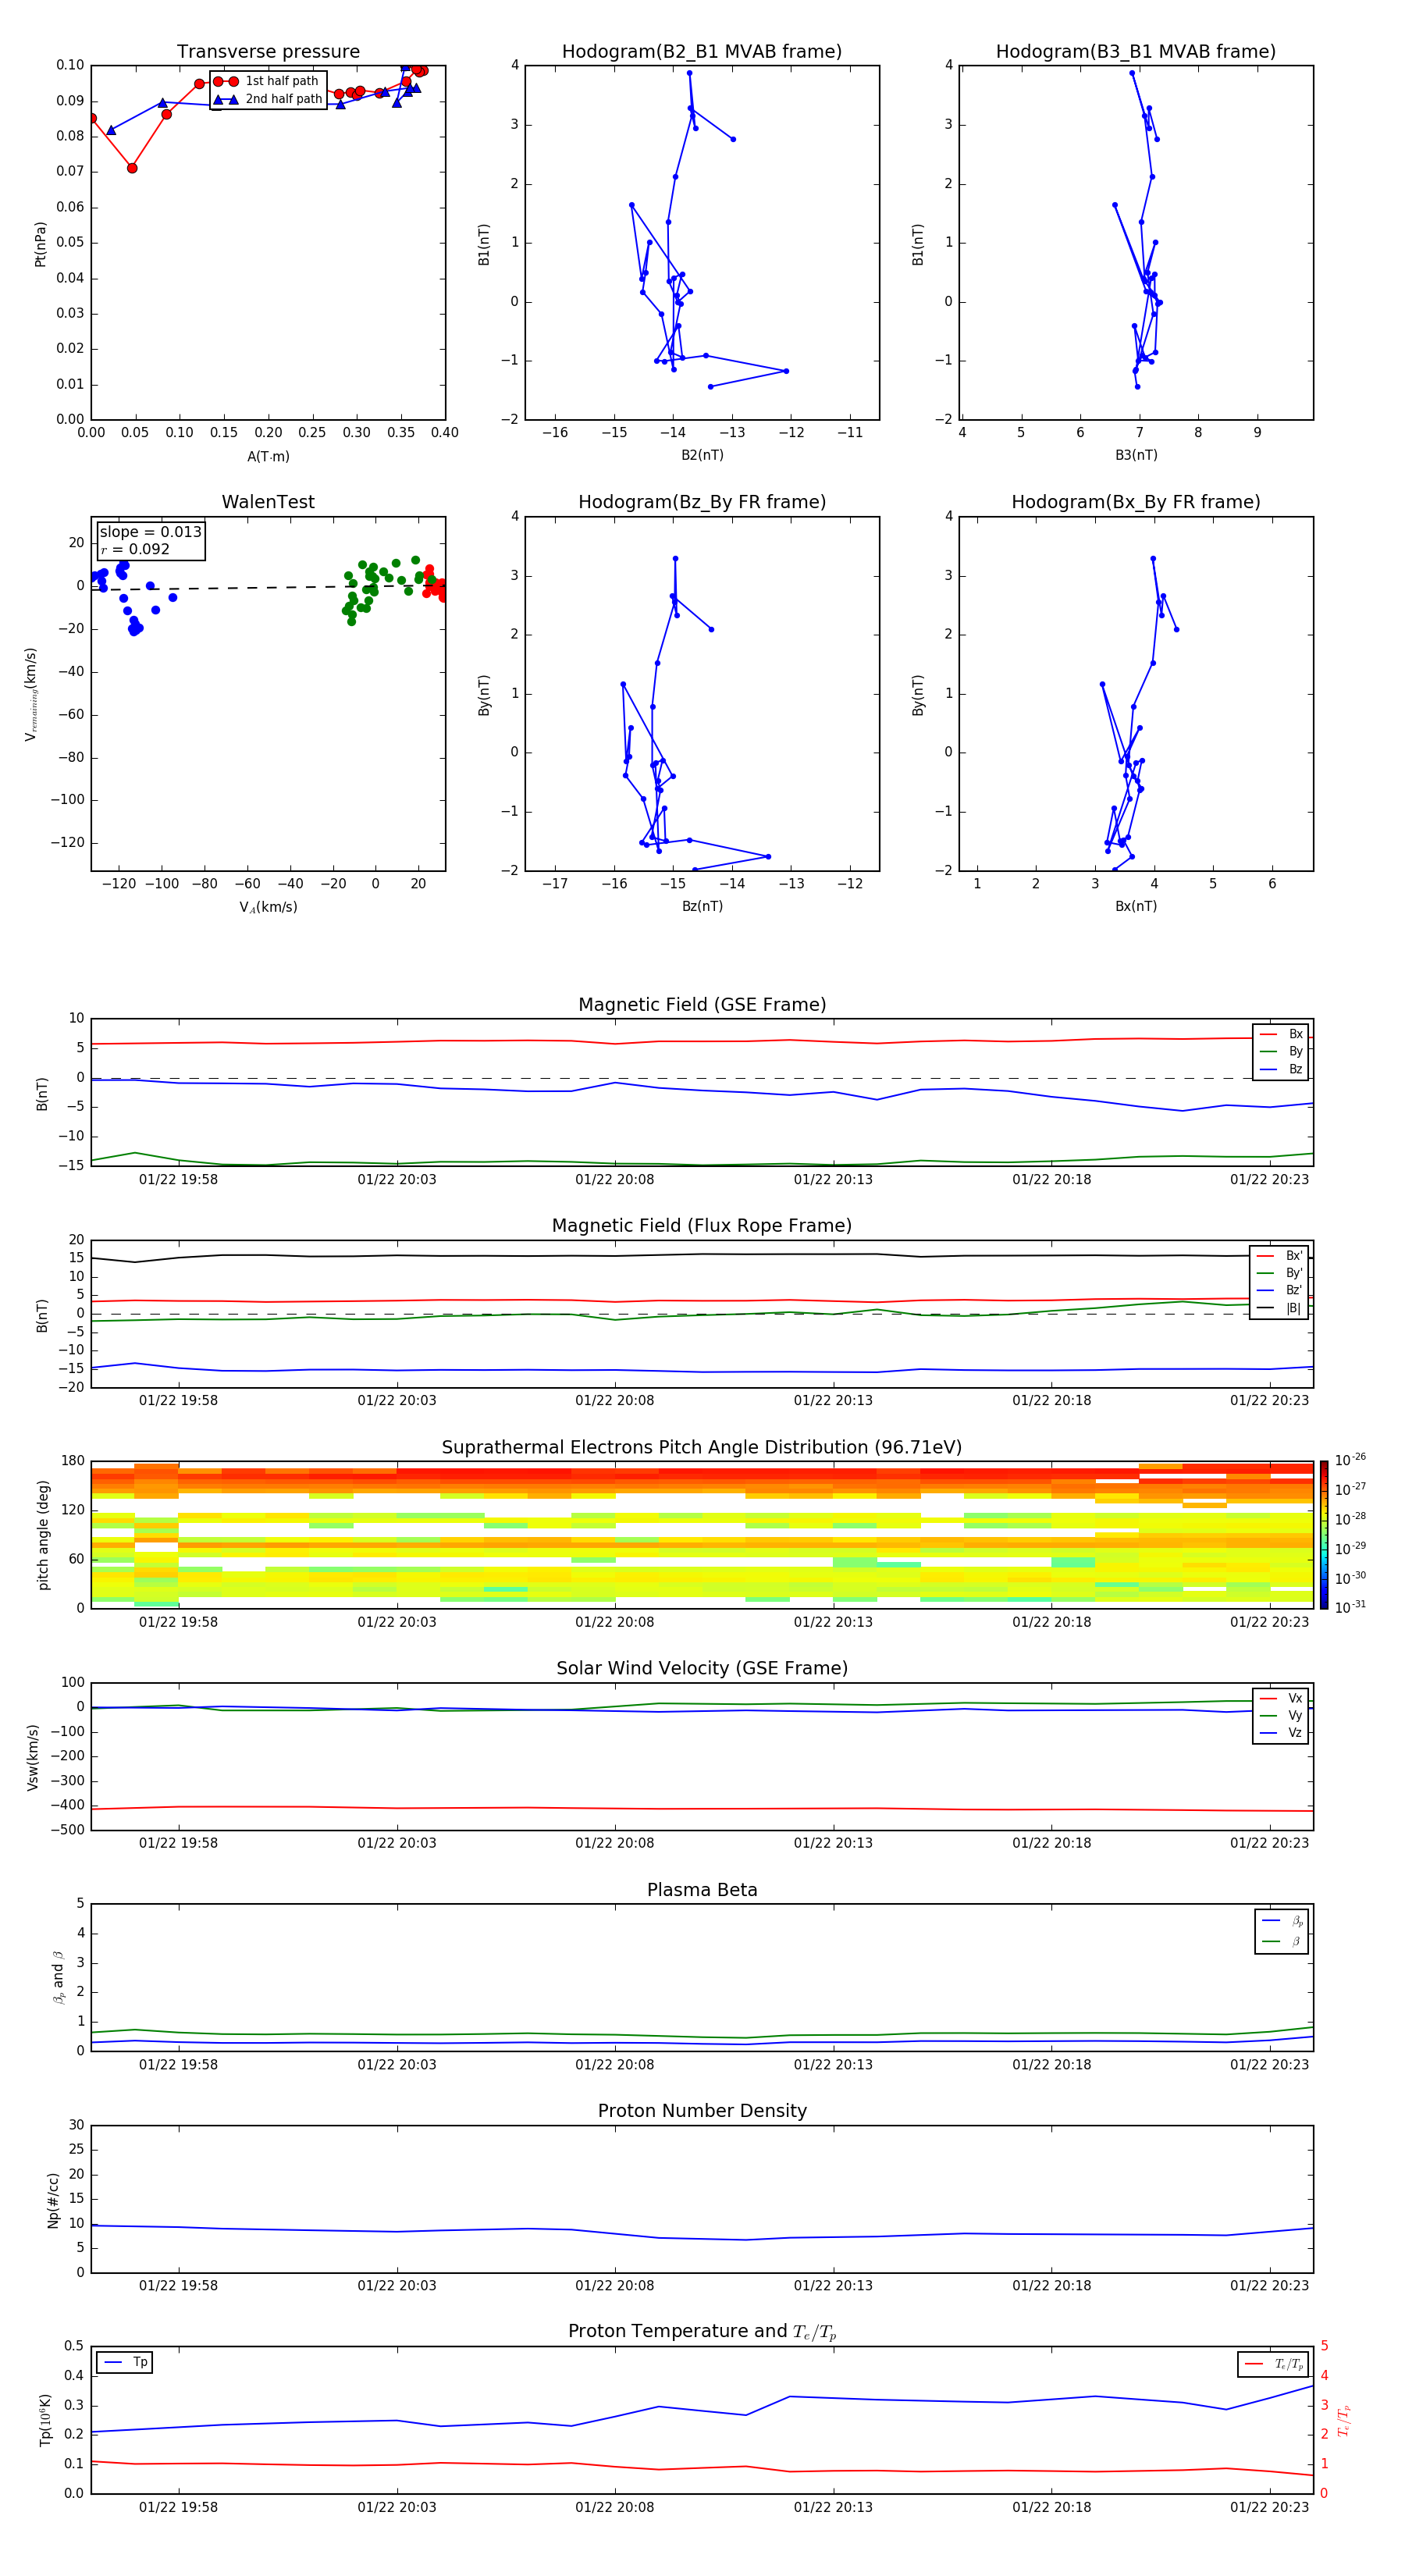1405x2576 pixels.
Task: Click the pitch angle distribution color bar
Action: (1324, 1535)
